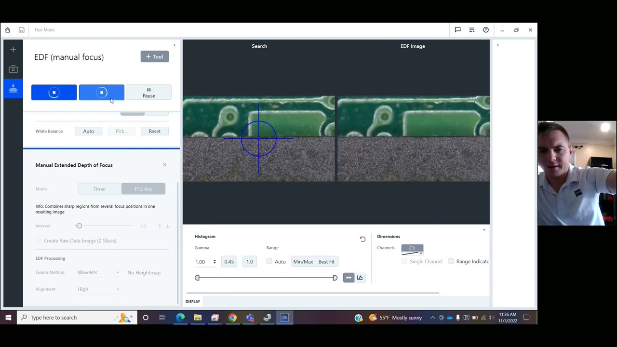Open the notification center icon

click(526, 318)
